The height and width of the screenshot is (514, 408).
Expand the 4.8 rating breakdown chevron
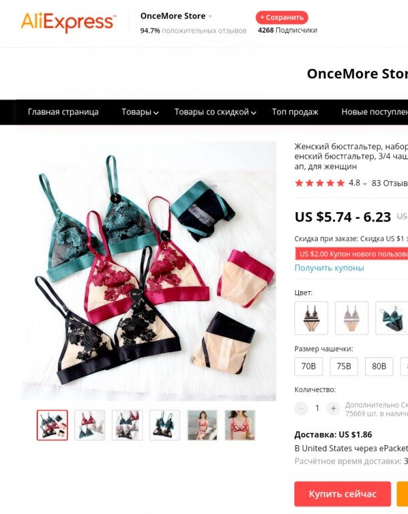(x=365, y=183)
